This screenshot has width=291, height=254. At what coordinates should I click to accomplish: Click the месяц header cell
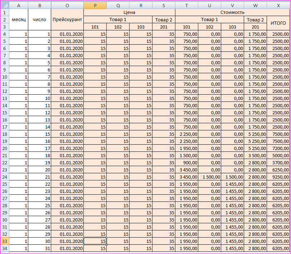[18, 19]
